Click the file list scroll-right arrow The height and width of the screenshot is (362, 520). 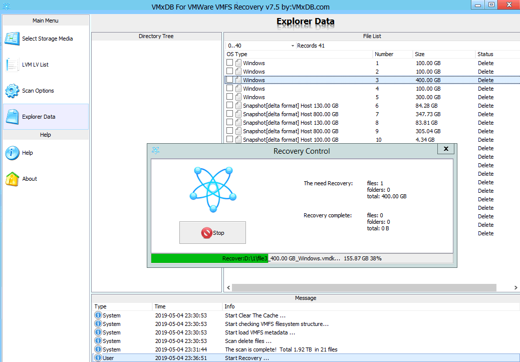tap(515, 287)
